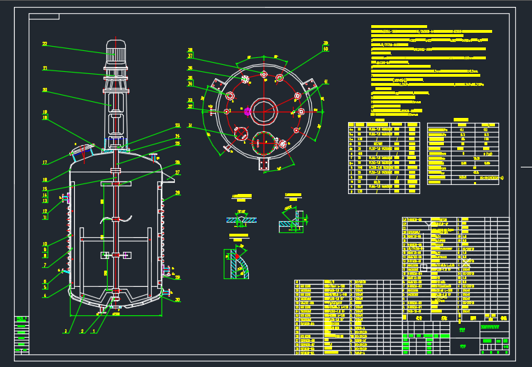This screenshot has height=367, width=532.
Task: Select part balloon number 32
Action: tap(190, 107)
